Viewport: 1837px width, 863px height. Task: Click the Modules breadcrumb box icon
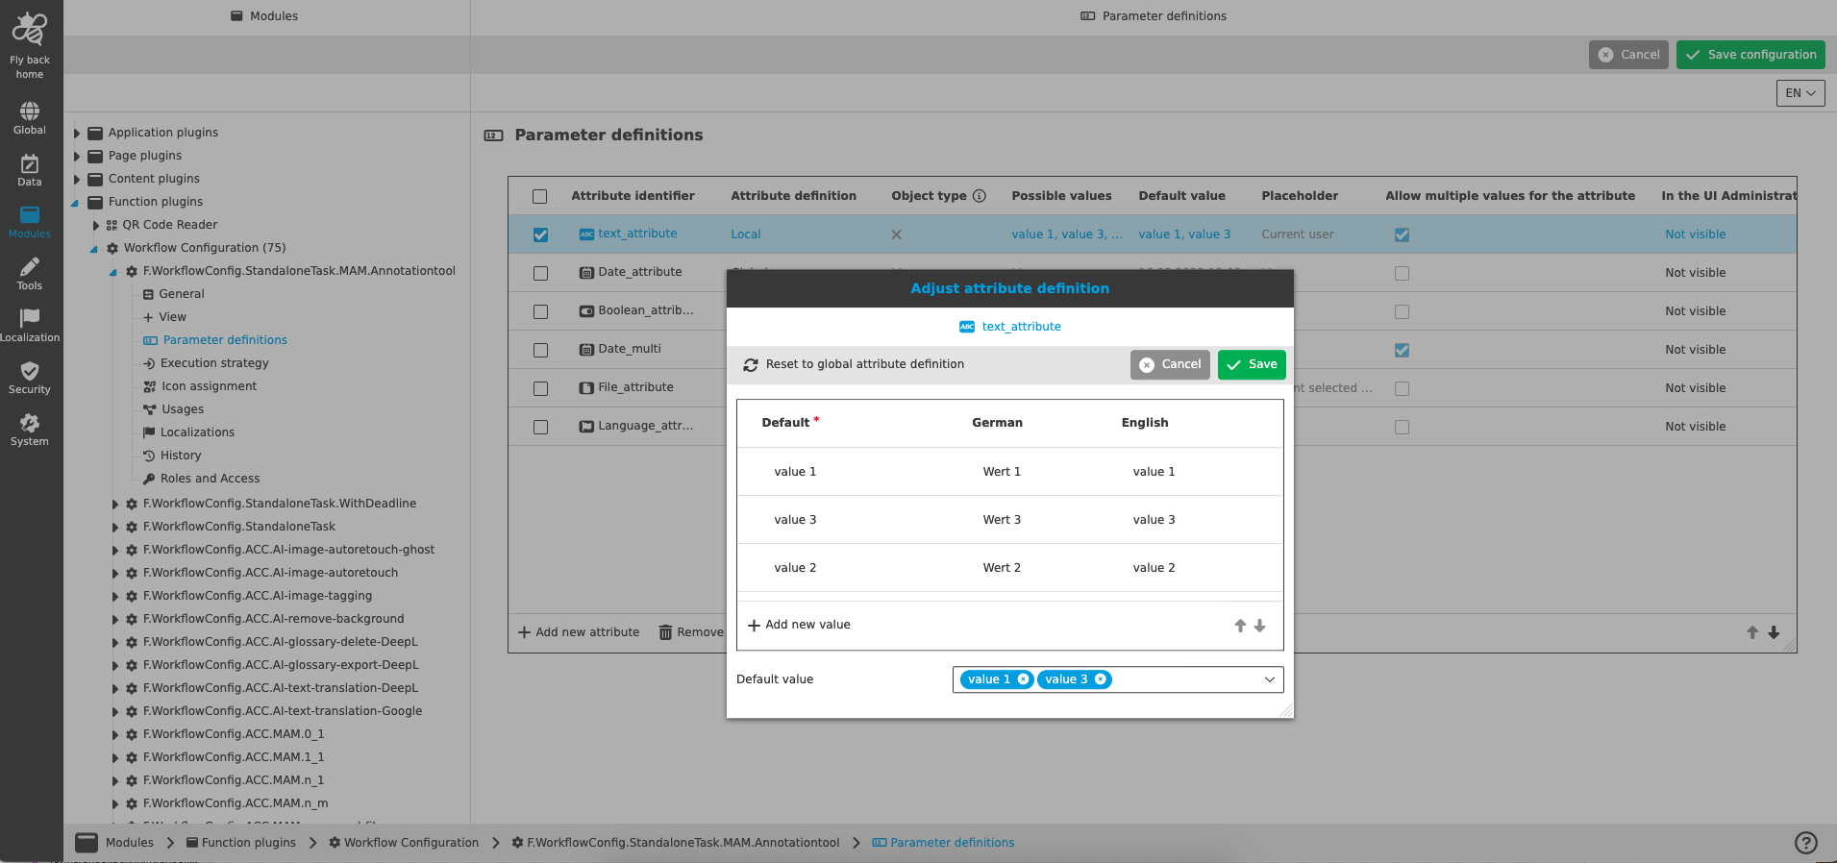(x=87, y=843)
